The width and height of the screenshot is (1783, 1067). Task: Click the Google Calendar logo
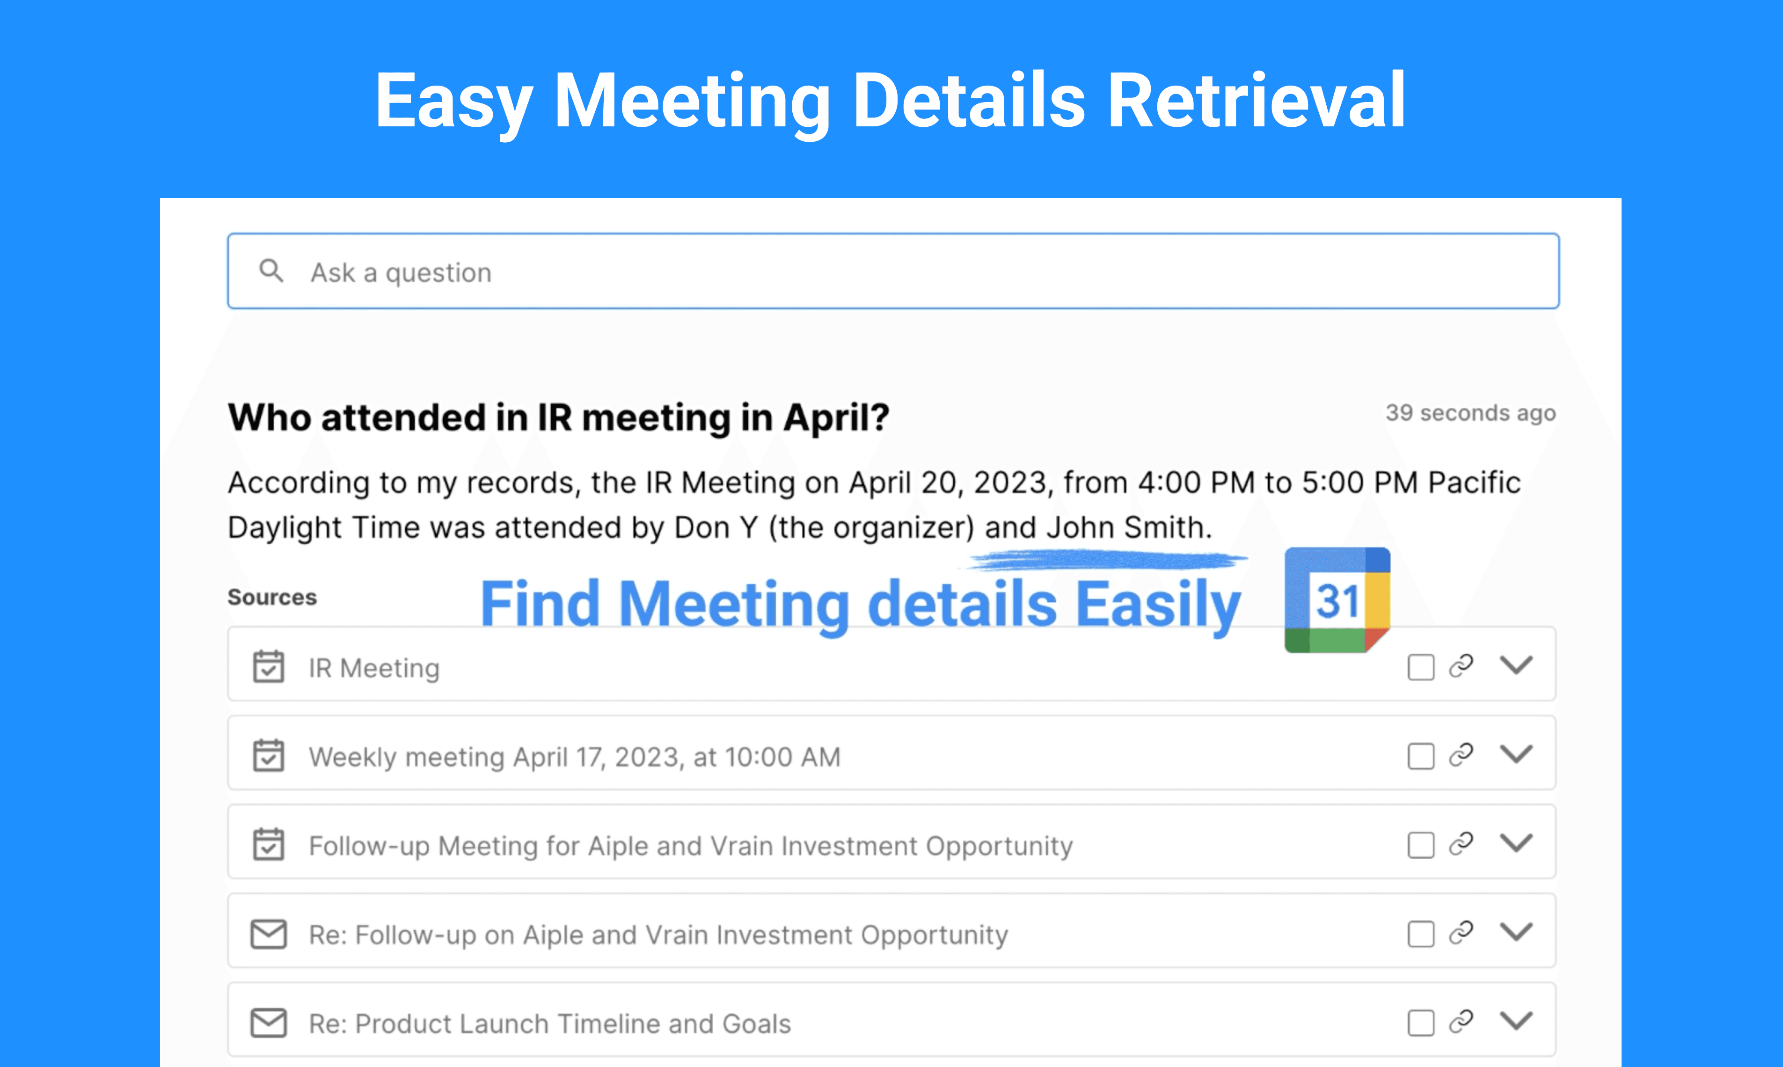coord(1337,599)
